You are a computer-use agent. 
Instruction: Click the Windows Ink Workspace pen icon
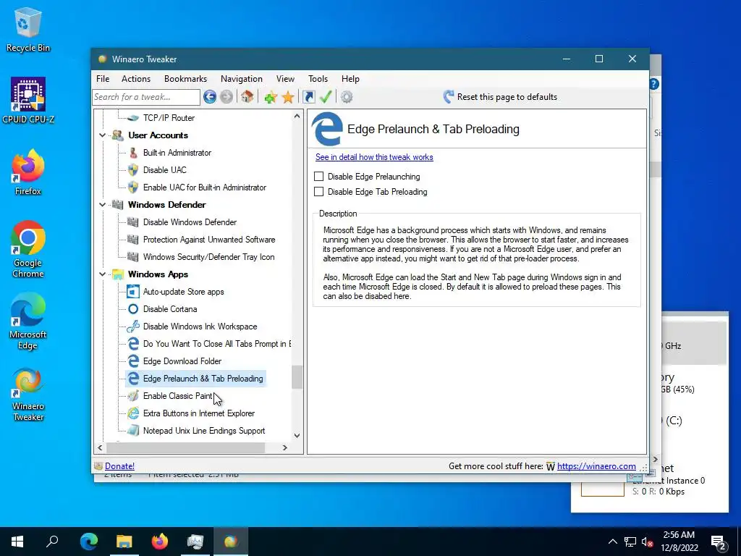click(x=133, y=327)
